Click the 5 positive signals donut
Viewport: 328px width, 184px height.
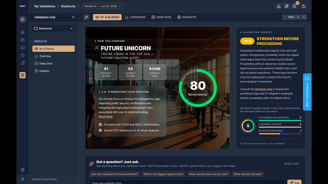(248, 126)
